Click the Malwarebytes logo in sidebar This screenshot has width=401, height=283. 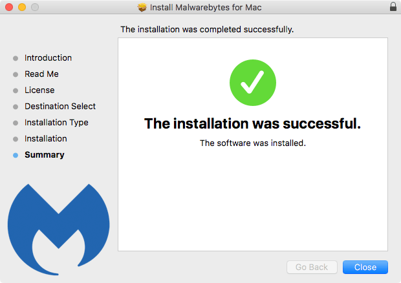coord(59,229)
